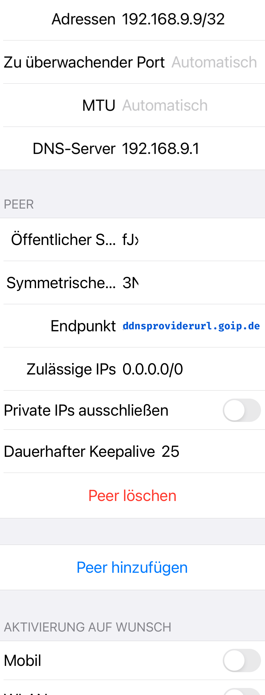
Task: Toggle the Private IPs ausschließen switch
Action: point(241,410)
